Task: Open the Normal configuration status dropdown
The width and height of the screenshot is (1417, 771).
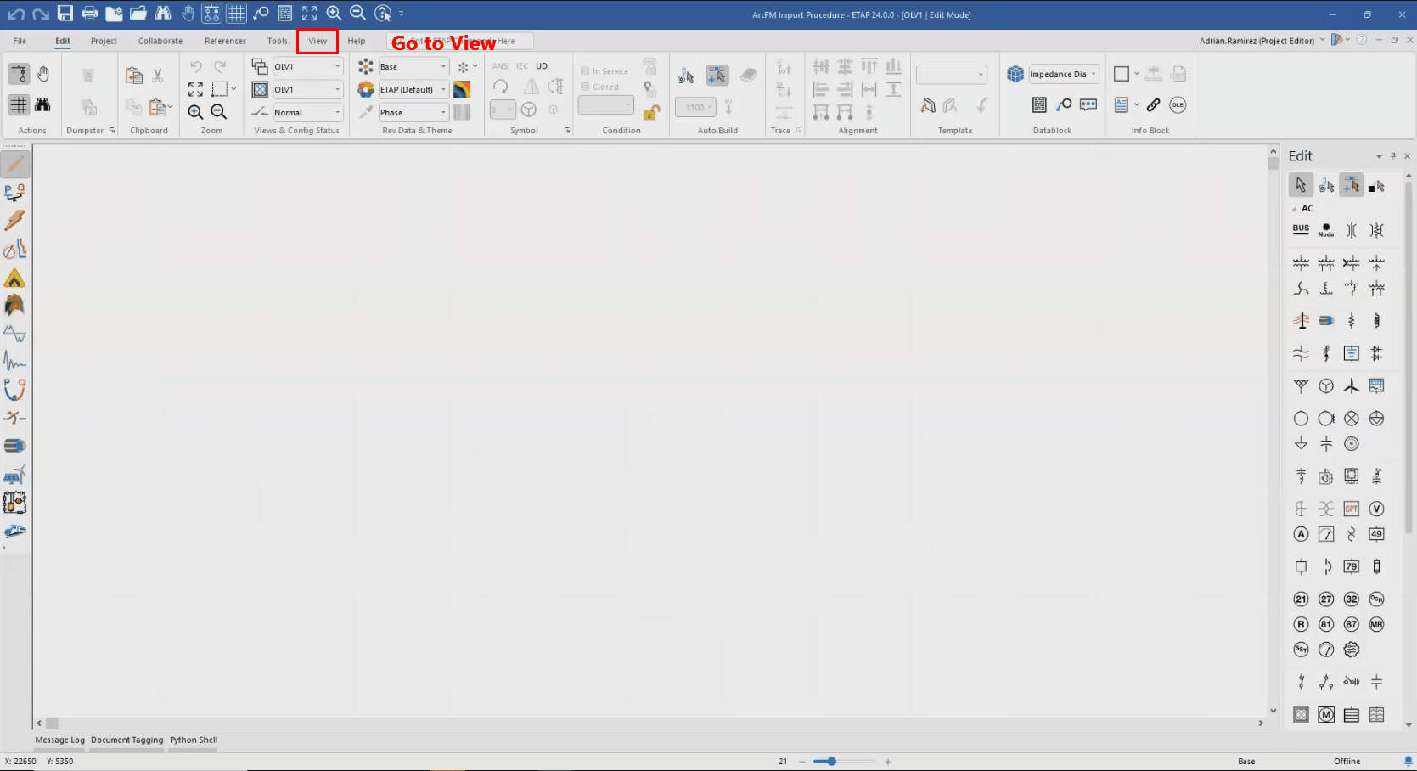Action: 337,112
